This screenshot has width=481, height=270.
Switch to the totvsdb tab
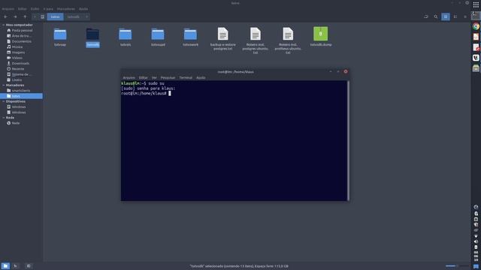74,16
